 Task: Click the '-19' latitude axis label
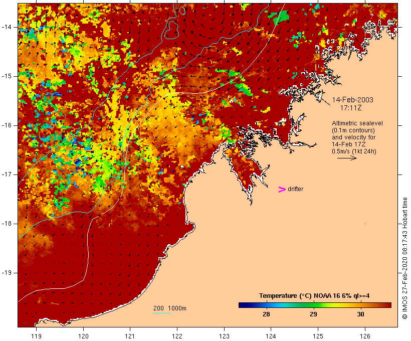point(7,273)
